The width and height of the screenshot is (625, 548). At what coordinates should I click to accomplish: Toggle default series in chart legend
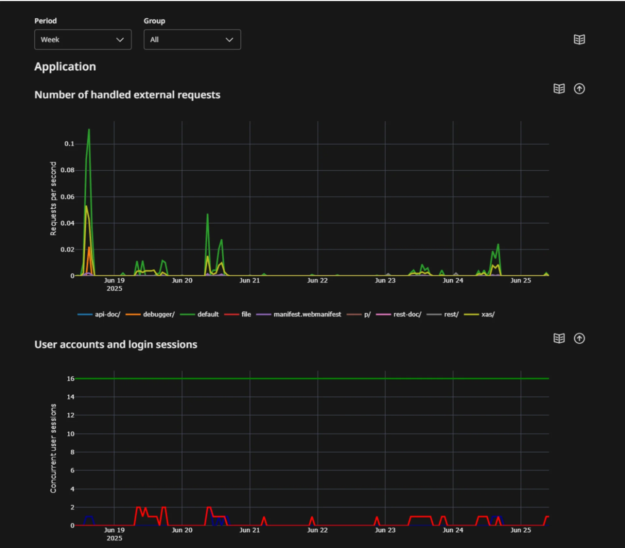pos(199,314)
